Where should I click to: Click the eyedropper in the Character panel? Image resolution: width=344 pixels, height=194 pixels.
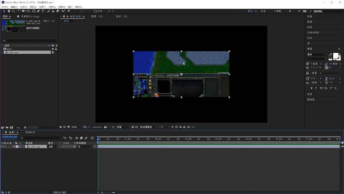(x=331, y=54)
